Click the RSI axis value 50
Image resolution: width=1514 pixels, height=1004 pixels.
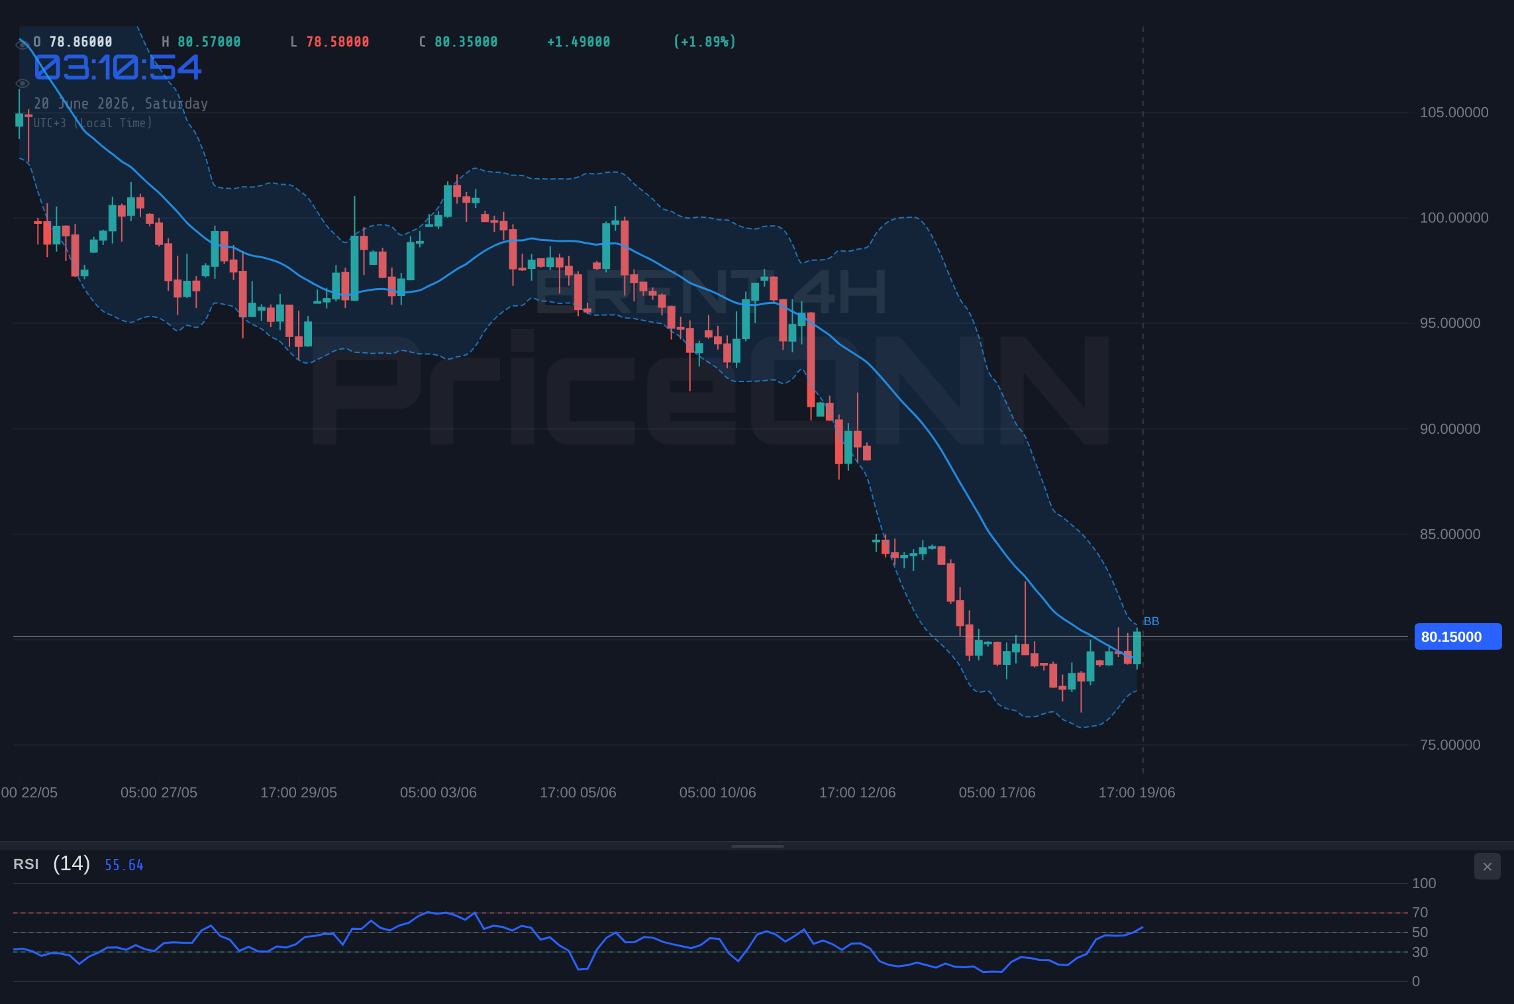click(x=1420, y=932)
